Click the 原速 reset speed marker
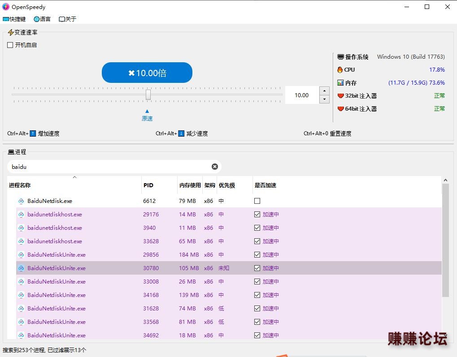The width and height of the screenshot is (457, 357). [x=147, y=116]
